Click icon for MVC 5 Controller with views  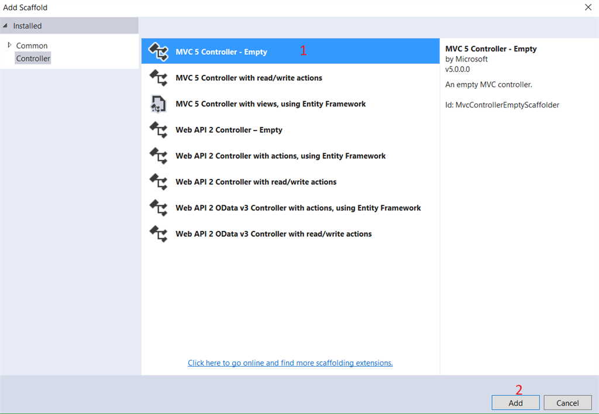pyautogui.click(x=158, y=104)
